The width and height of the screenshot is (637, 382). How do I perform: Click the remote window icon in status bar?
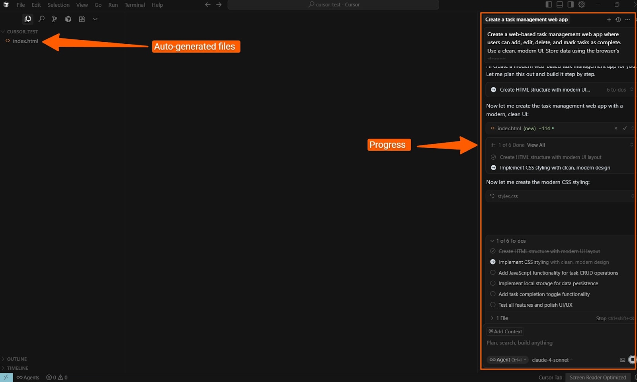[6, 377]
